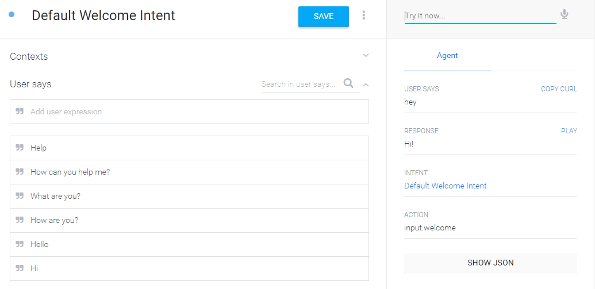The height and width of the screenshot is (289, 595).
Task: Click the quote icon beside Help
Action: 20,148
